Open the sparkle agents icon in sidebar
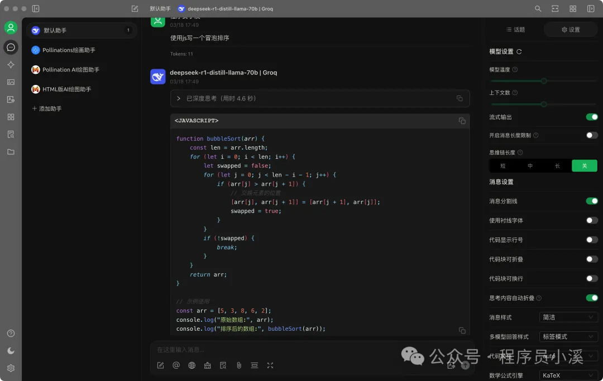The height and width of the screenshot is (381, 603). (x=11, y=65)
